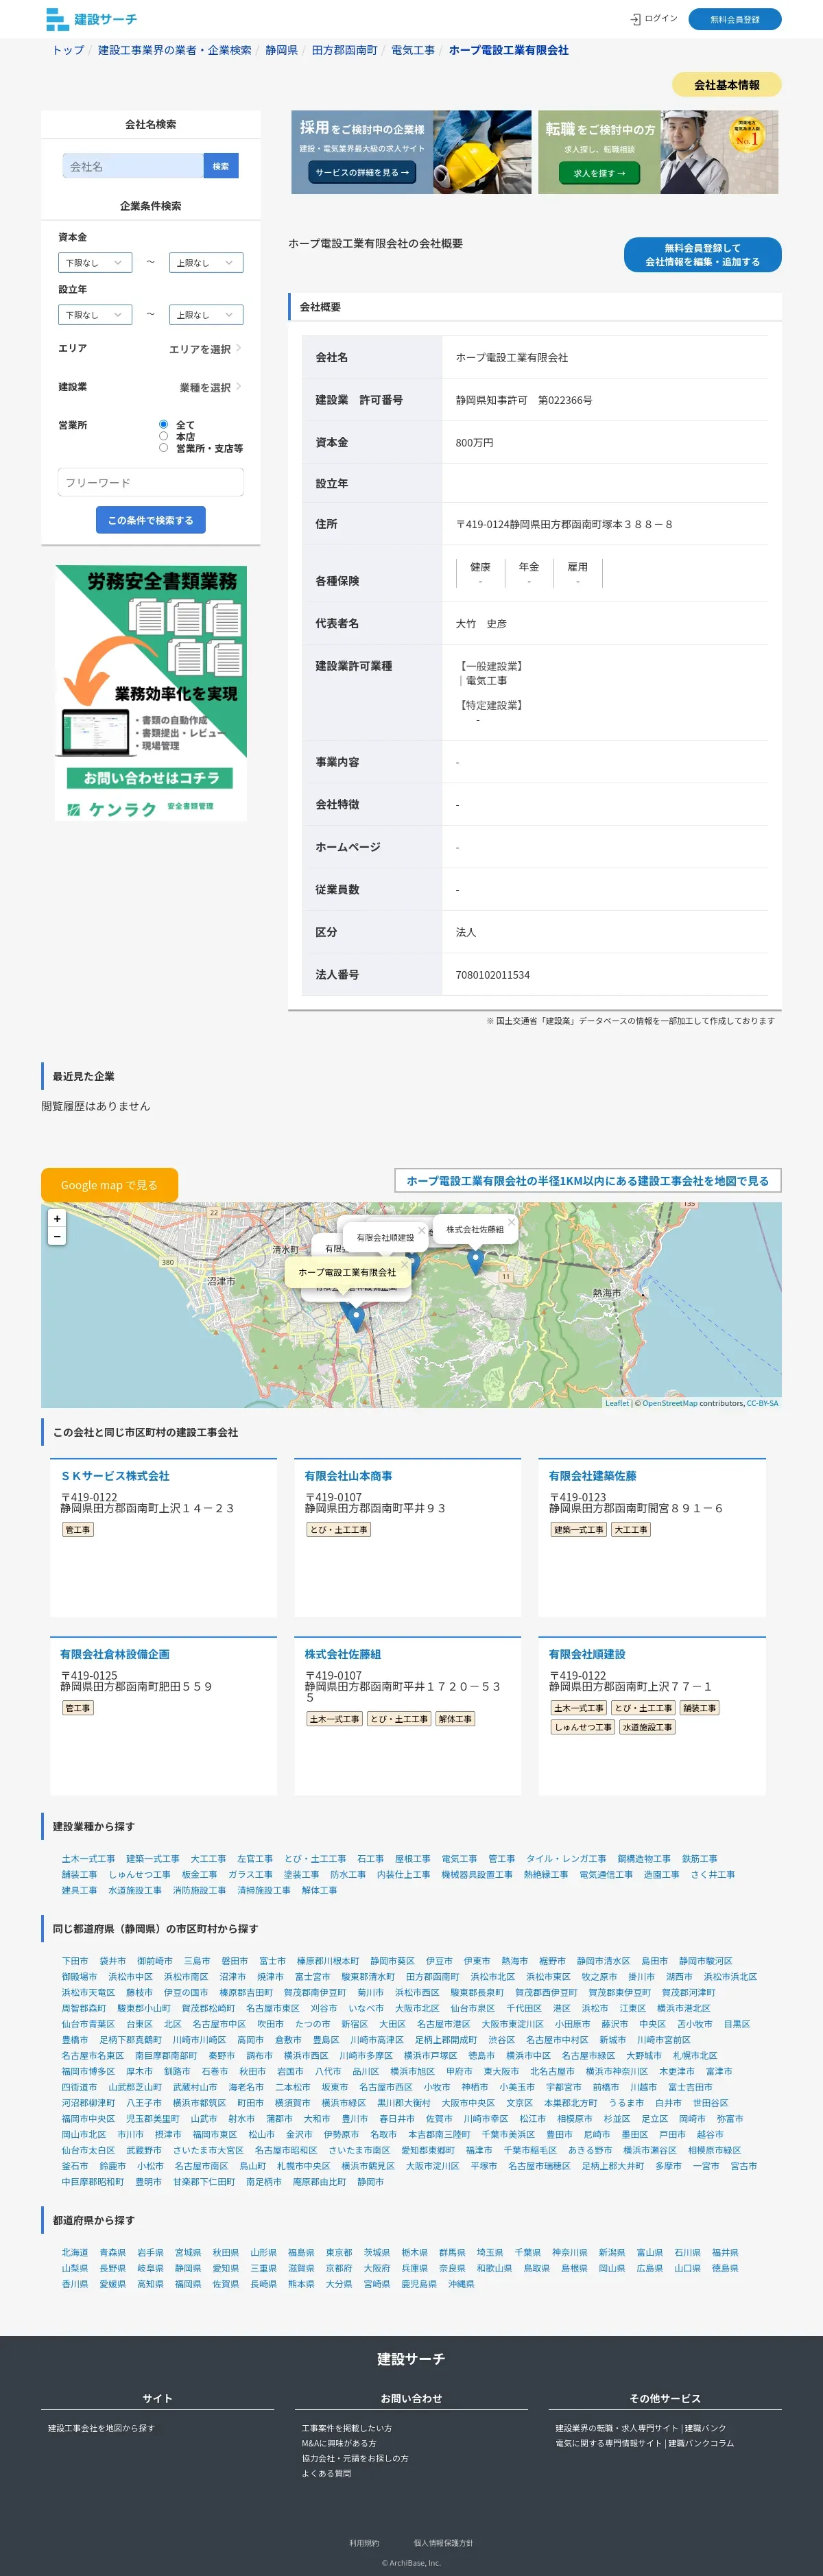Select the 全て office radio button
The image size is (823, 2576).
163,424
